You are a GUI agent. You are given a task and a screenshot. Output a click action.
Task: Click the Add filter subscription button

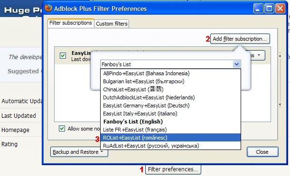coord(240,39)
